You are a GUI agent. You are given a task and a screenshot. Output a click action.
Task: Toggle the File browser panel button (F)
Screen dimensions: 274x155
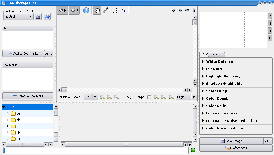click(x=74, y=11)
